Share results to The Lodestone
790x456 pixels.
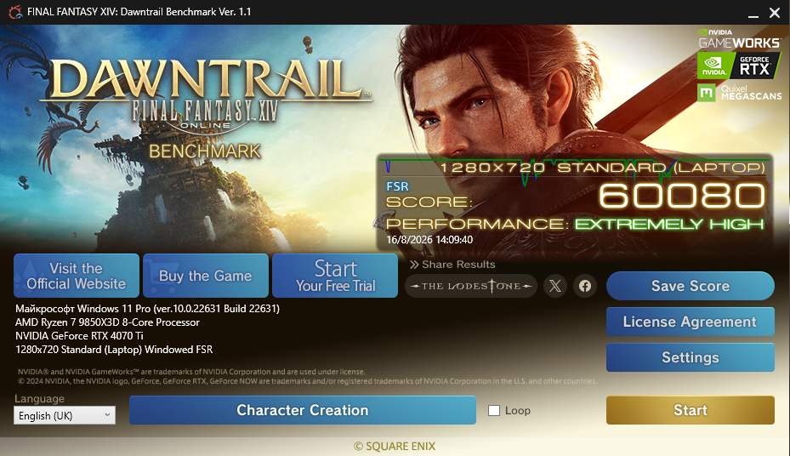coord(471,286)
